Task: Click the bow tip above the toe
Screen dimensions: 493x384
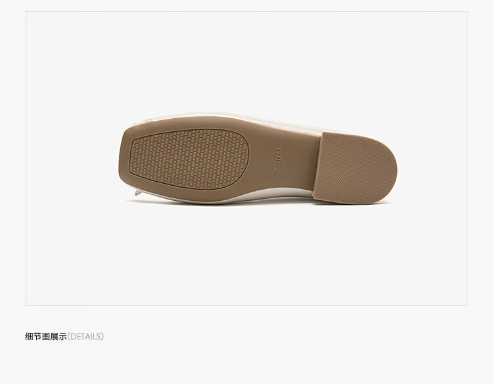Action: [139, 123]
